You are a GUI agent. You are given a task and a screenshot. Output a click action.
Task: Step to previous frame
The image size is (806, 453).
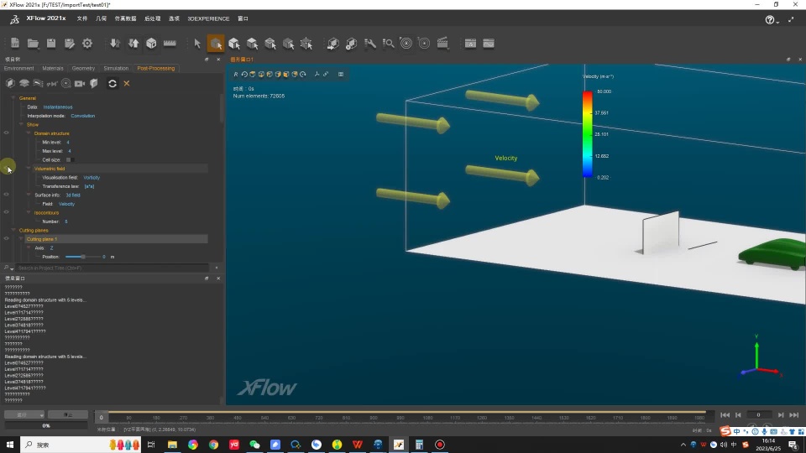[738, 415]
